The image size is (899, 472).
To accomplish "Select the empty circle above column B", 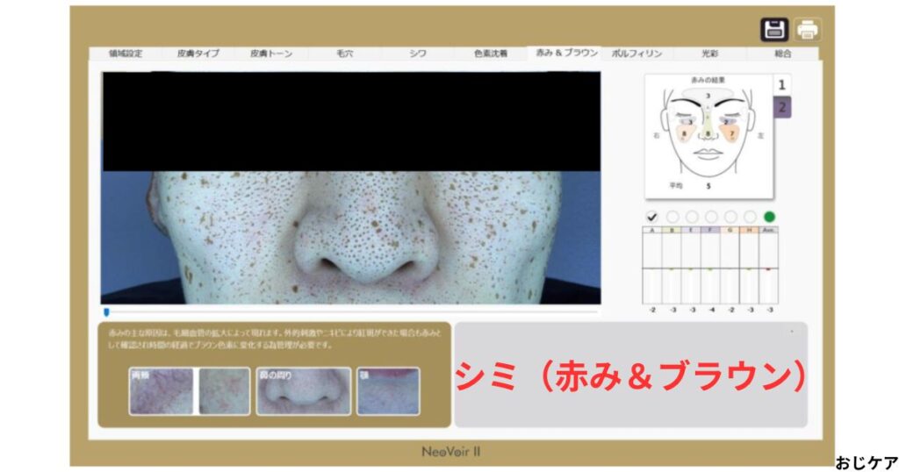I will pos(672,217).
